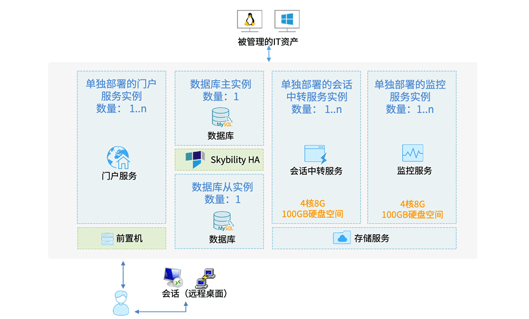Click 数量：1 under 数据库从实例

pos(222,200)
